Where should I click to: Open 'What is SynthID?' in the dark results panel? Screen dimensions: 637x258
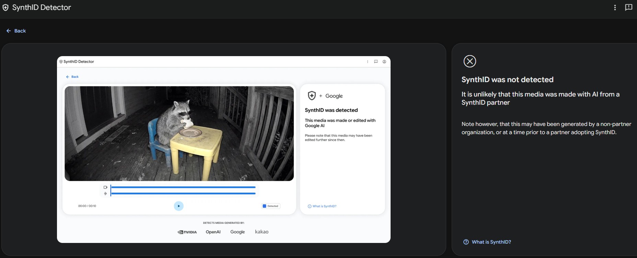click(x=487, y=242)
